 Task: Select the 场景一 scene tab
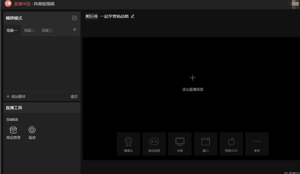click(x=12, y=30)
